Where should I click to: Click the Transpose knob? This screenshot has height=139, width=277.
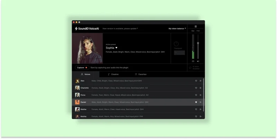point(176,44)
